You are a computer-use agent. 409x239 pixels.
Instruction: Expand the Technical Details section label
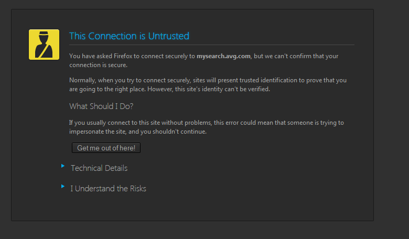[99, 168]
